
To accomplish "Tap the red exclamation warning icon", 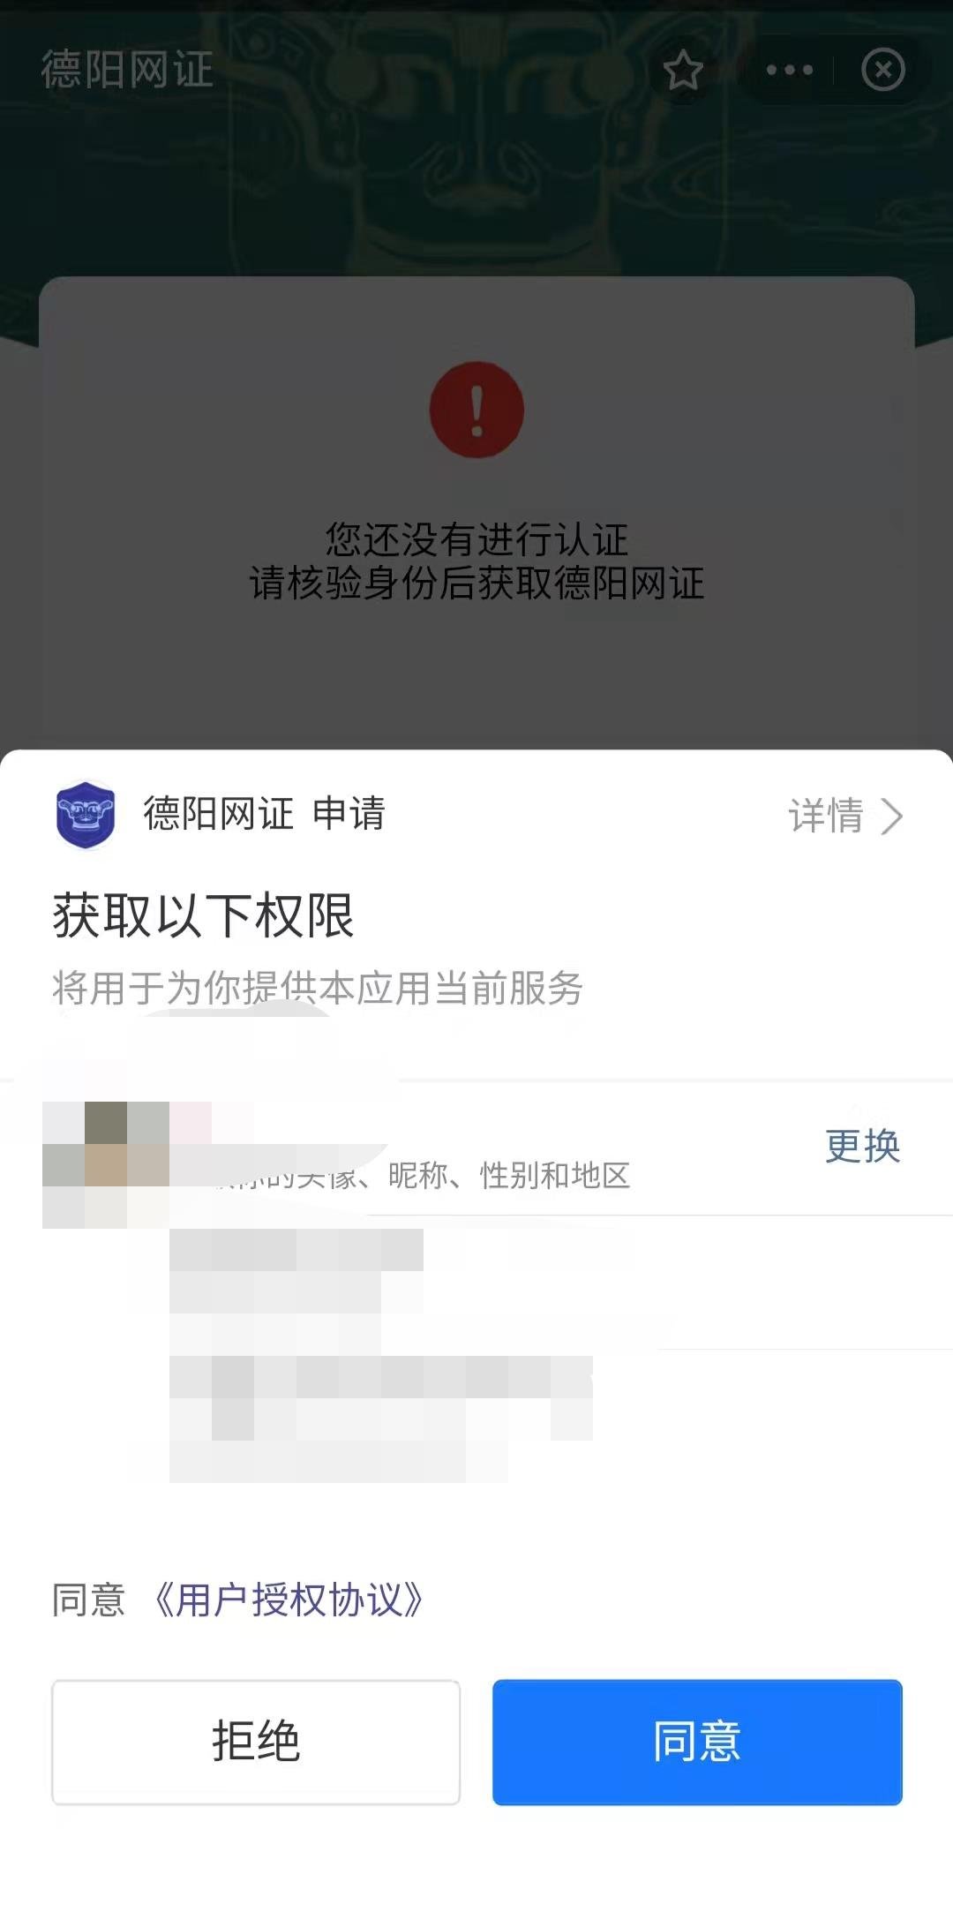I will pos(476,410).
